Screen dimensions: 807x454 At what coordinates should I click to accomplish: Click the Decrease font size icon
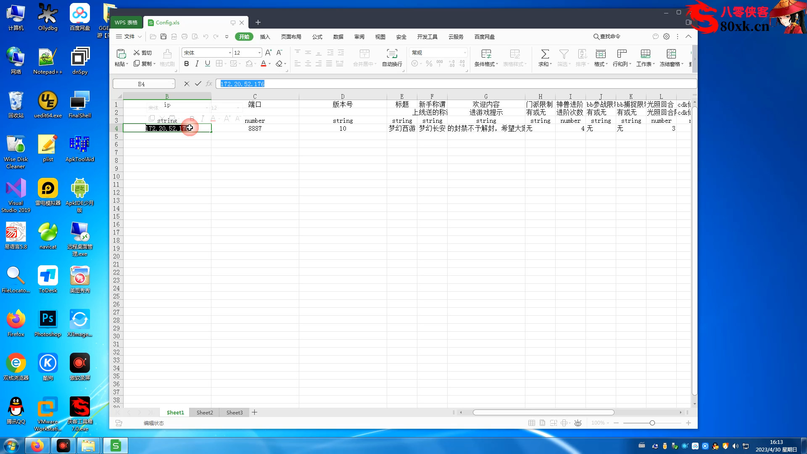(x=279, y=53)
